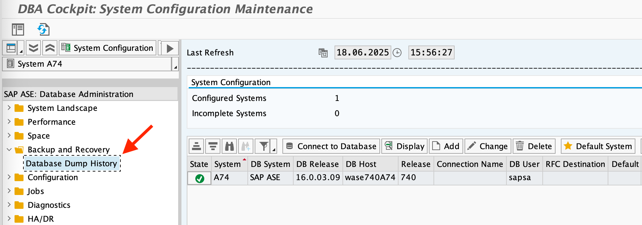Click the refresh document icon in top toolbar
Image resolution: width=642 pixels, height=225 pixels.
(43, 29)
